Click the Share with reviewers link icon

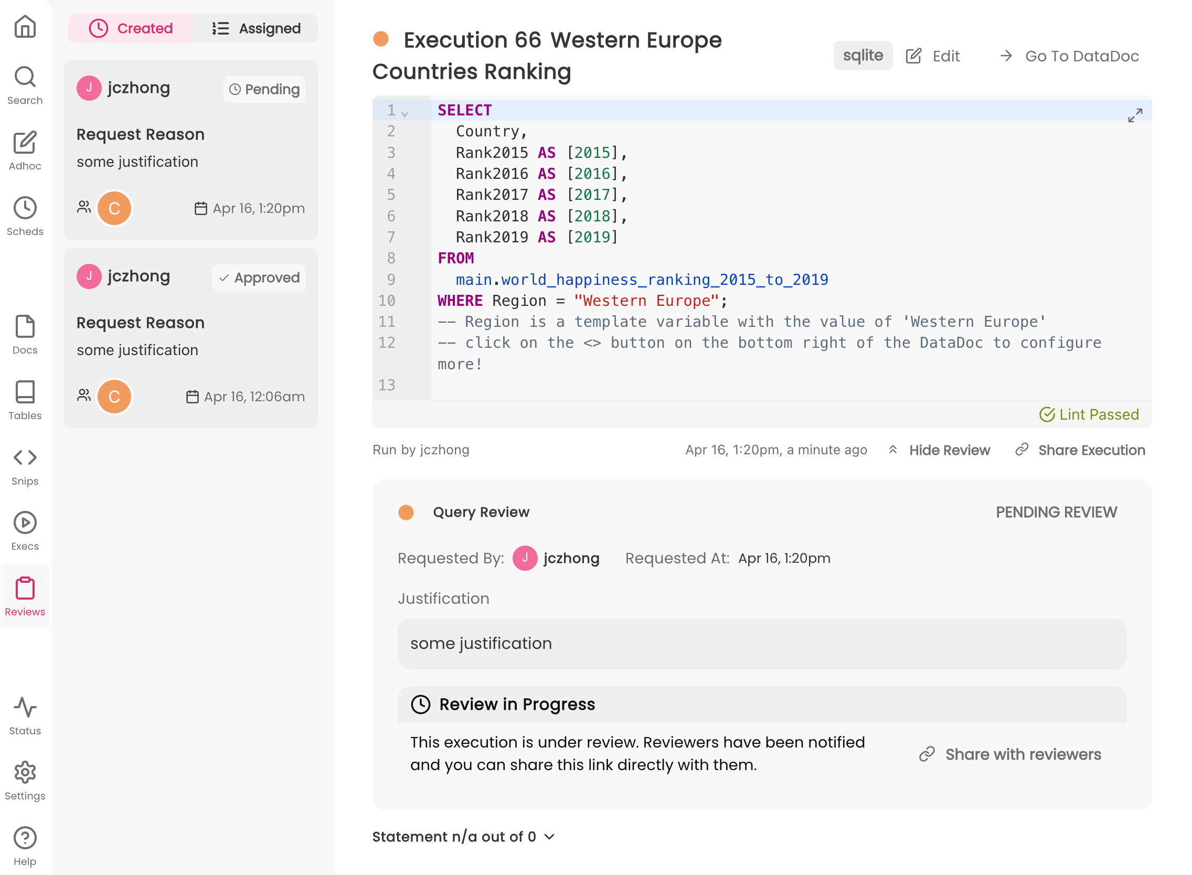927,754
